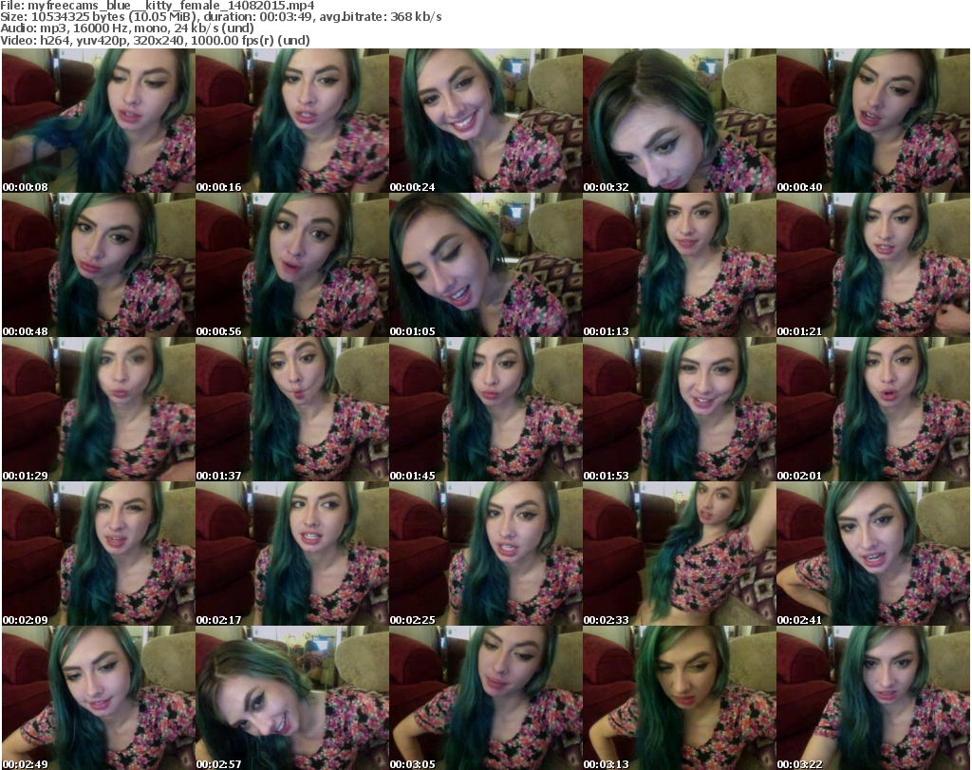
Task: Select the 'Size: 10534325 bytes' info line
Action: pyautogui.click(x=220, y=17)
